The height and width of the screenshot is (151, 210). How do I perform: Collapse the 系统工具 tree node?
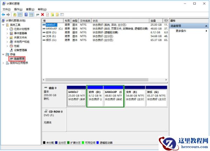(3, 25)
